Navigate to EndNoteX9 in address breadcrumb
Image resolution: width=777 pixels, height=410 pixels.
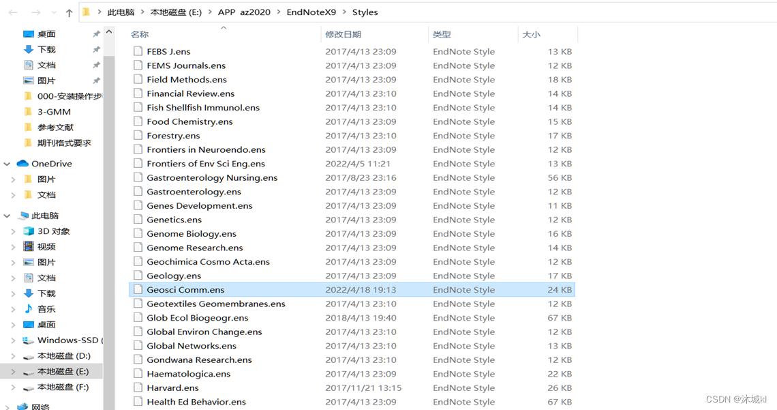(x=311, y=12)
